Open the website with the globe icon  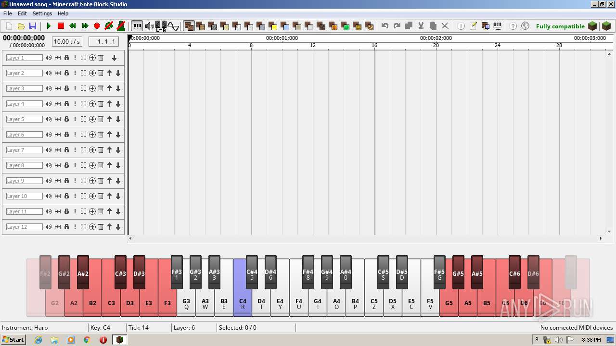(525, 26)
